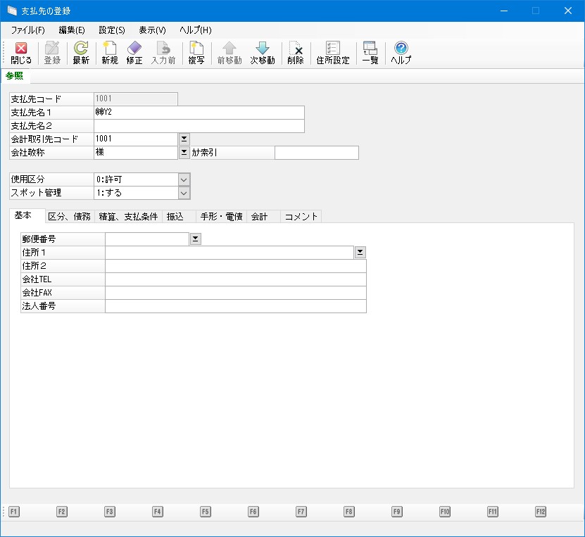Viewport: 585px width, 537px height.
Task: Click the 法人番号 input field
Action: 236,306
